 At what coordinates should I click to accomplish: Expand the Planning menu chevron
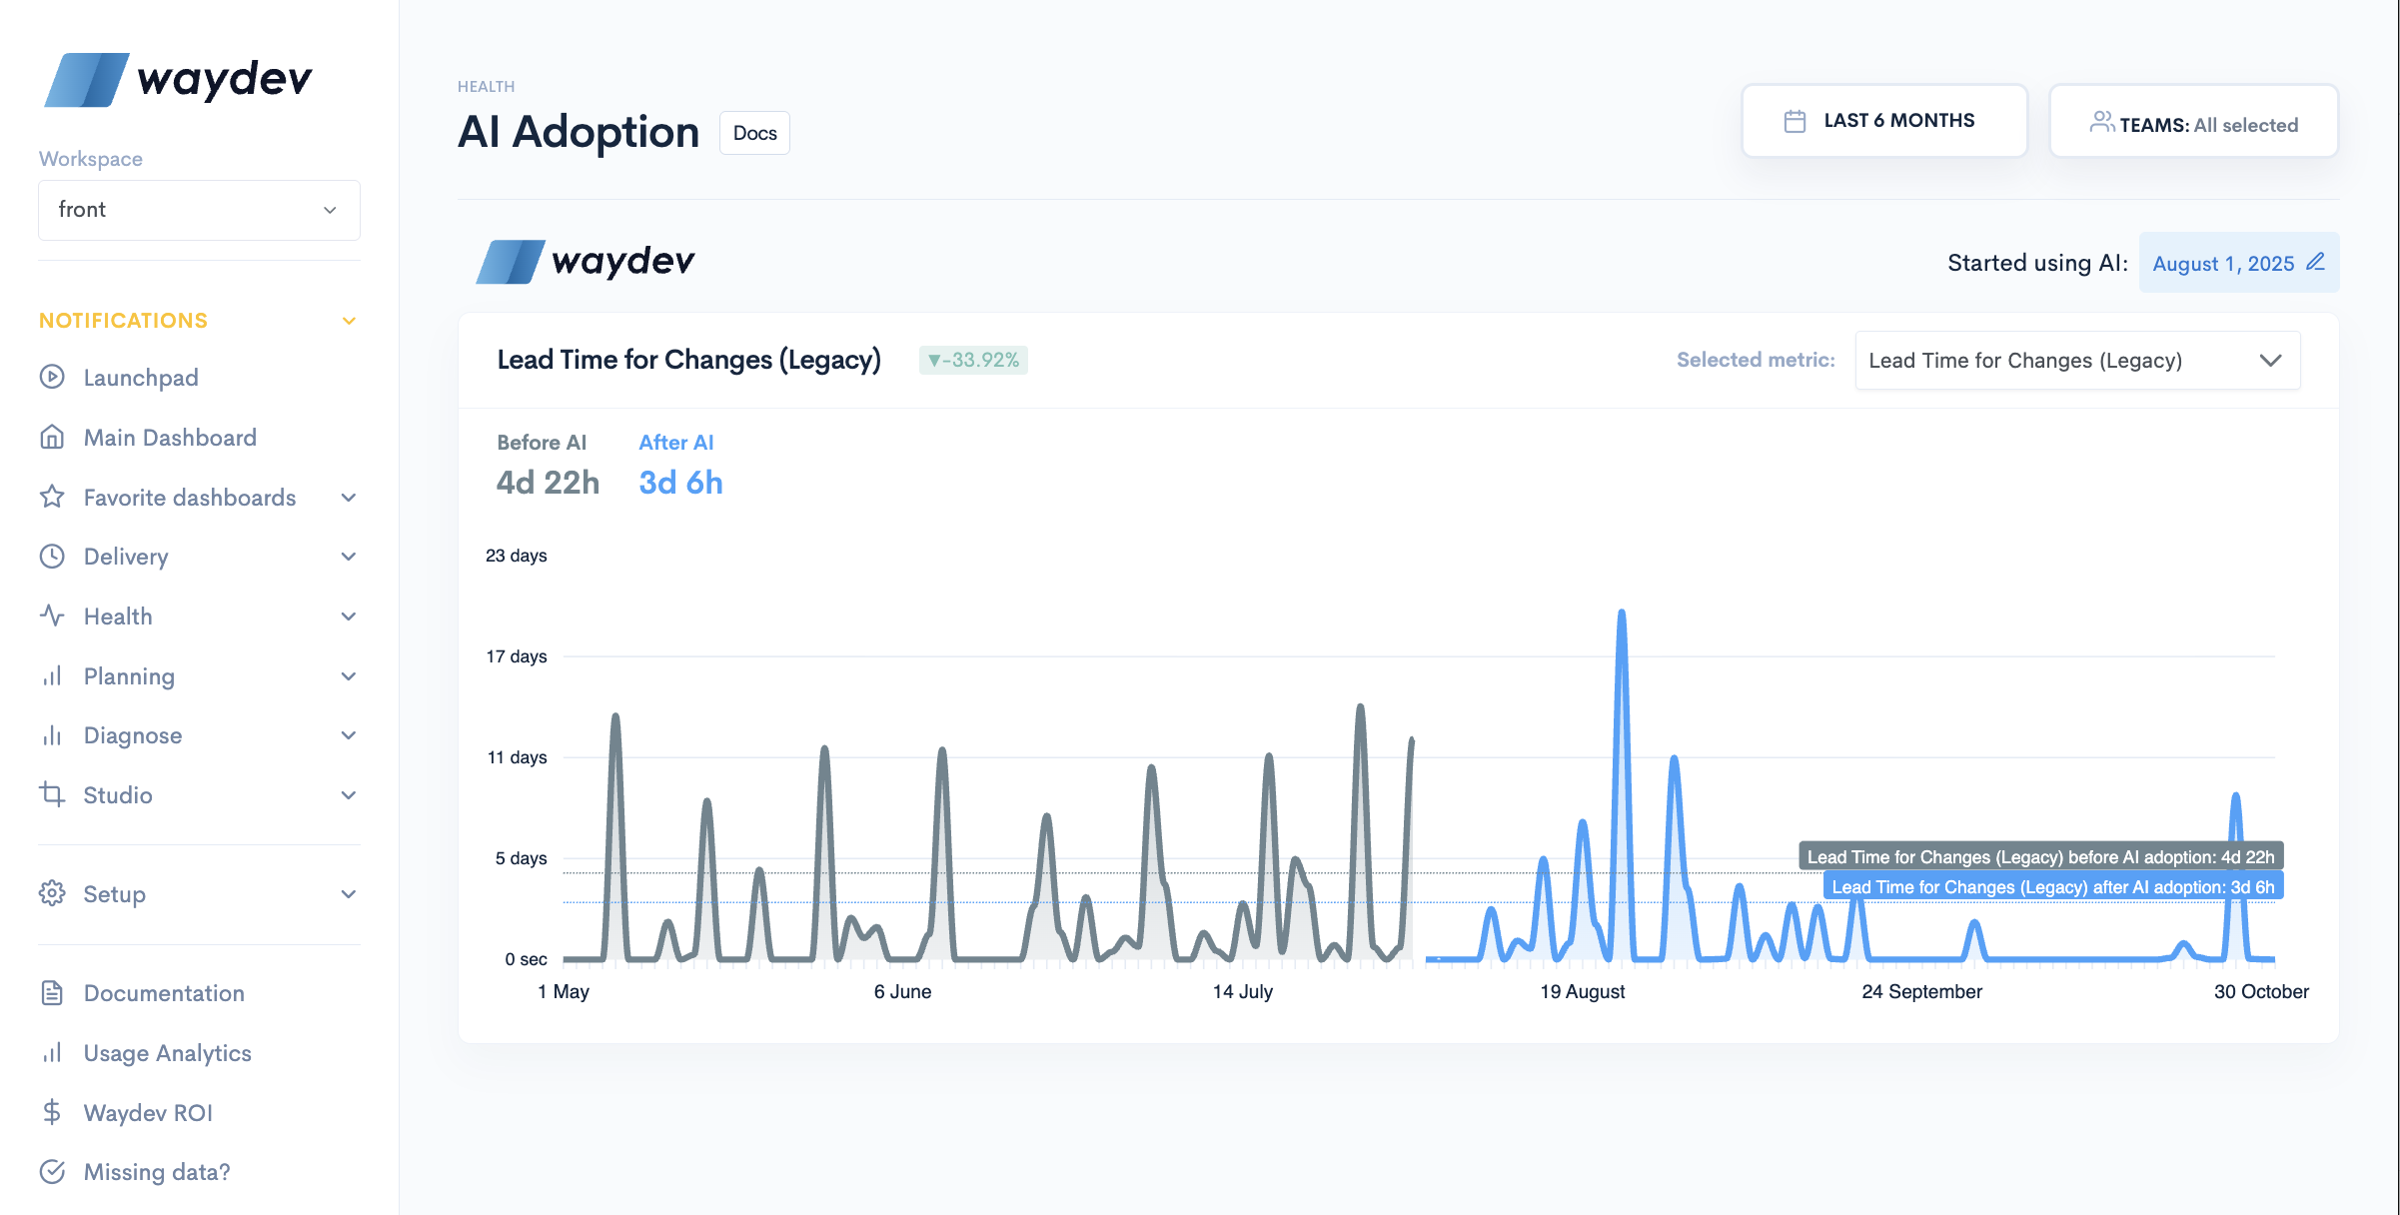(349, 676)
